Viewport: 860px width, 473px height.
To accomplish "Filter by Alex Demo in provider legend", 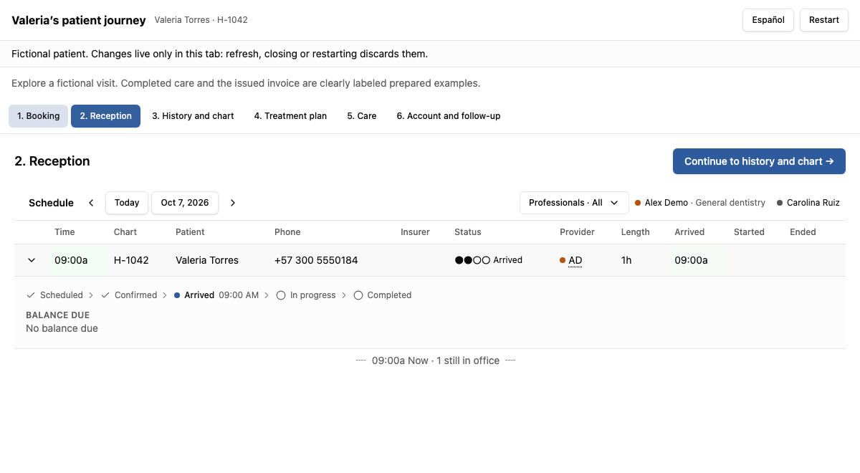I will click(700, 203).
